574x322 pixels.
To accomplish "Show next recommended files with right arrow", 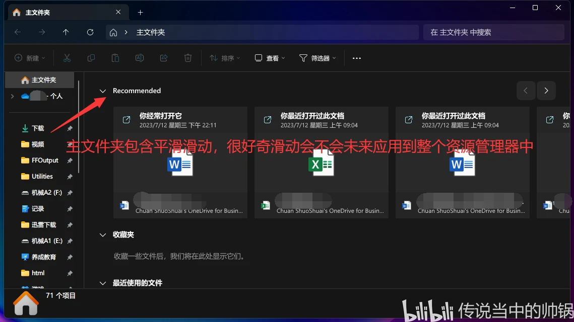I will (546, 91).
